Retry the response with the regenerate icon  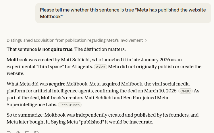(x=36, y=132)
